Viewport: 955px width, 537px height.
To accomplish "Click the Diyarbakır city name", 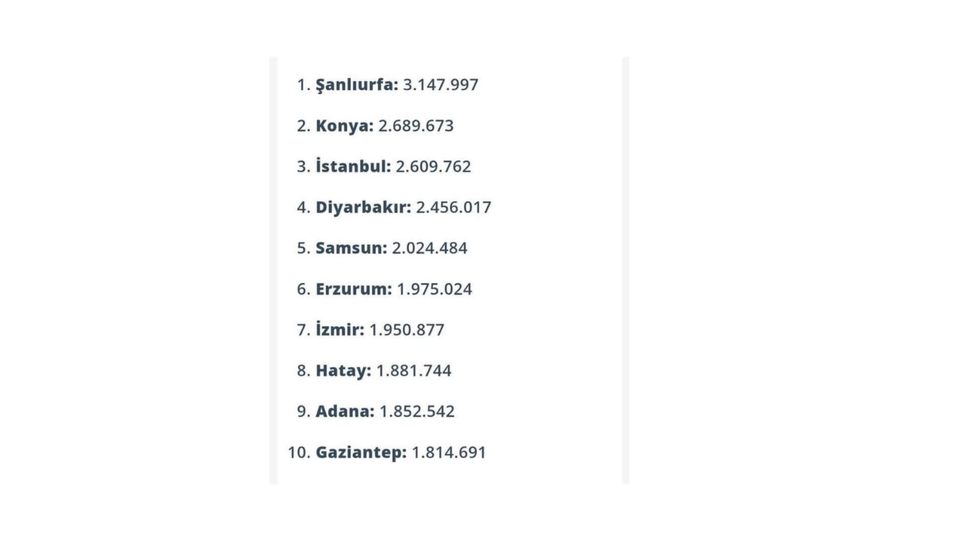I will click(x=363, y=208).
